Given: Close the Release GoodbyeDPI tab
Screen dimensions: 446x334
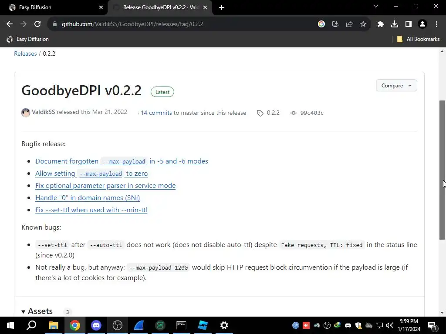Looking at the screenshot, I should tap(205, 7).
